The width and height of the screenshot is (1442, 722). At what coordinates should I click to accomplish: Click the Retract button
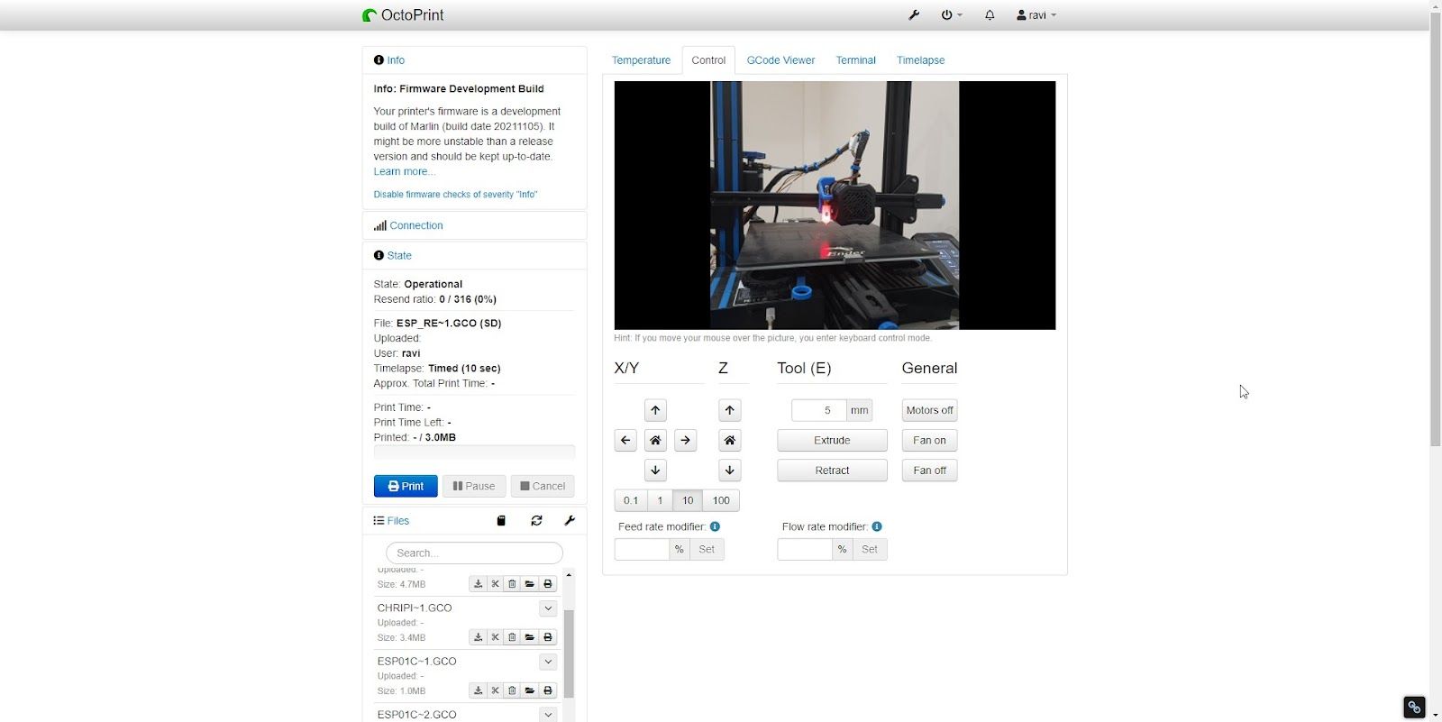coord(832,471)
